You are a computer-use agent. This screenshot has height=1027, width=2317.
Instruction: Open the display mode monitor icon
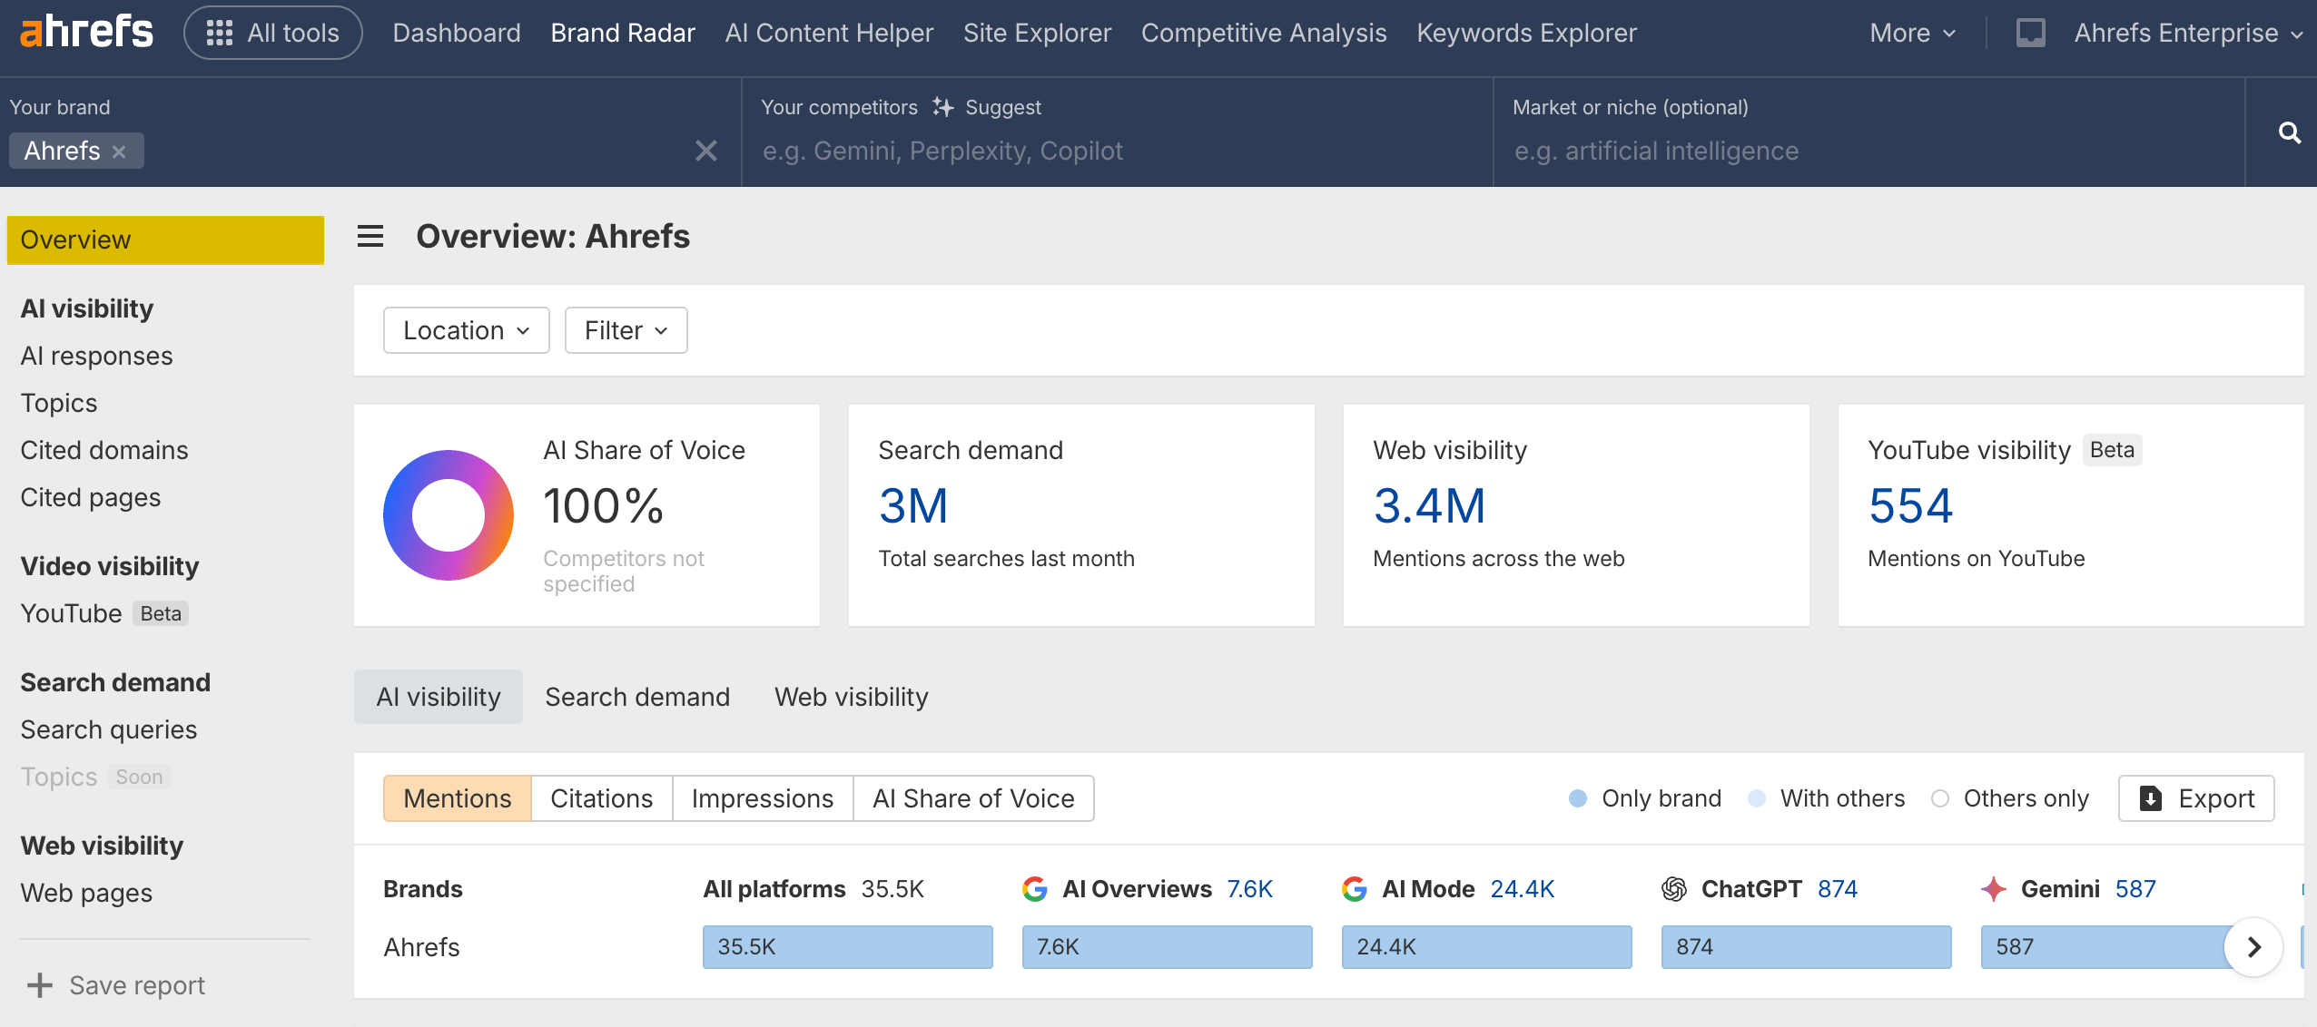point(2030,34)
